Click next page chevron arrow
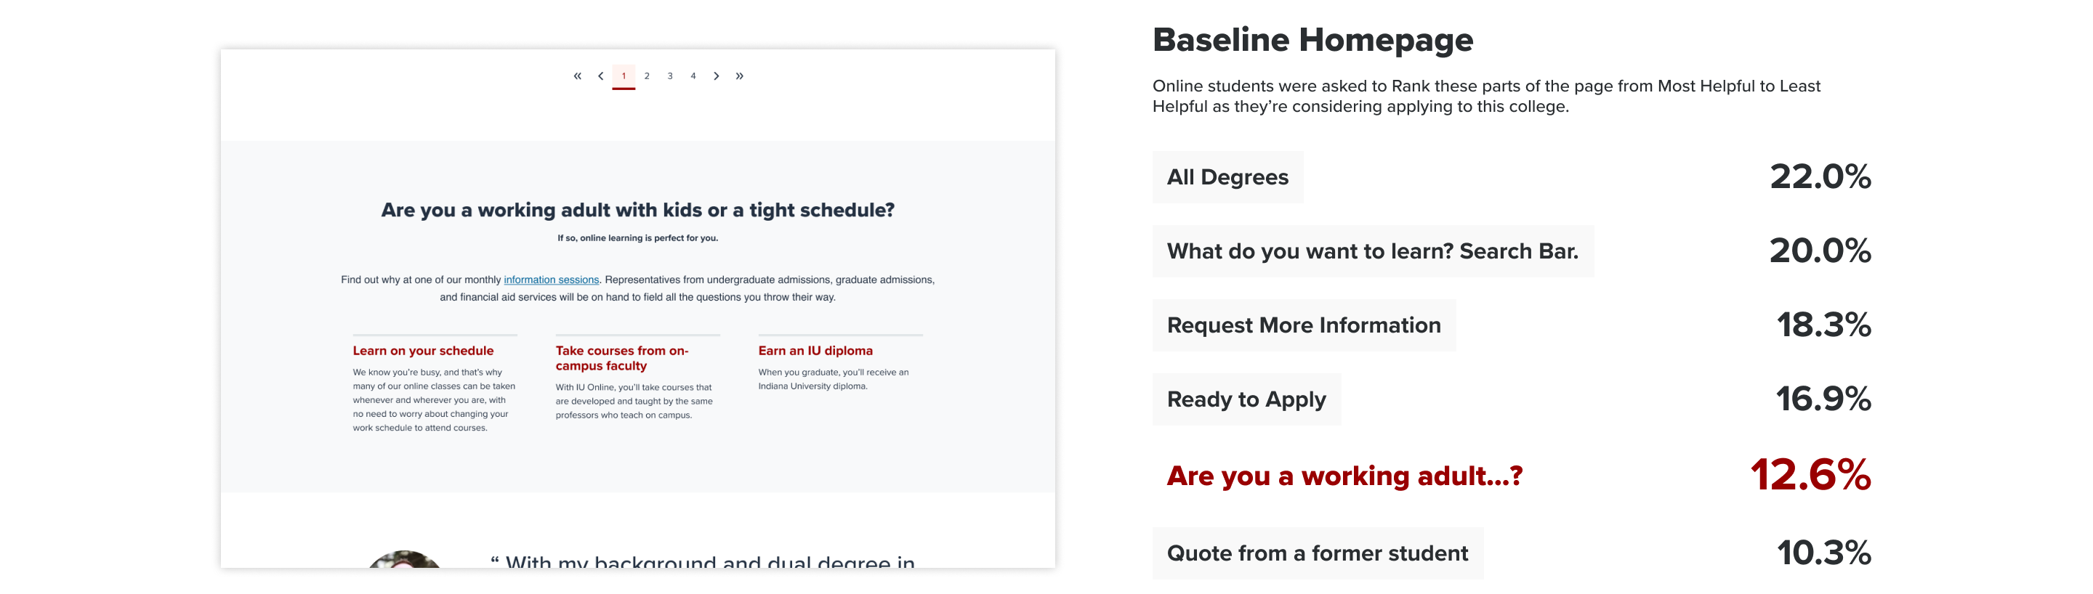The width and height of the screenshot is (2093, 594). coord(716,76)
